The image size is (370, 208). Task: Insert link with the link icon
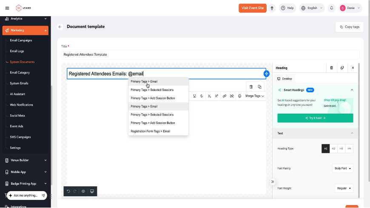click(225, 96)
